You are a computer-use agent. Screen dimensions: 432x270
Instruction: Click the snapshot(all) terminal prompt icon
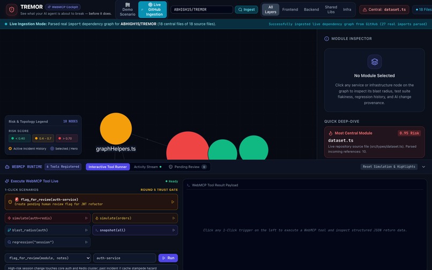(97, 230)
